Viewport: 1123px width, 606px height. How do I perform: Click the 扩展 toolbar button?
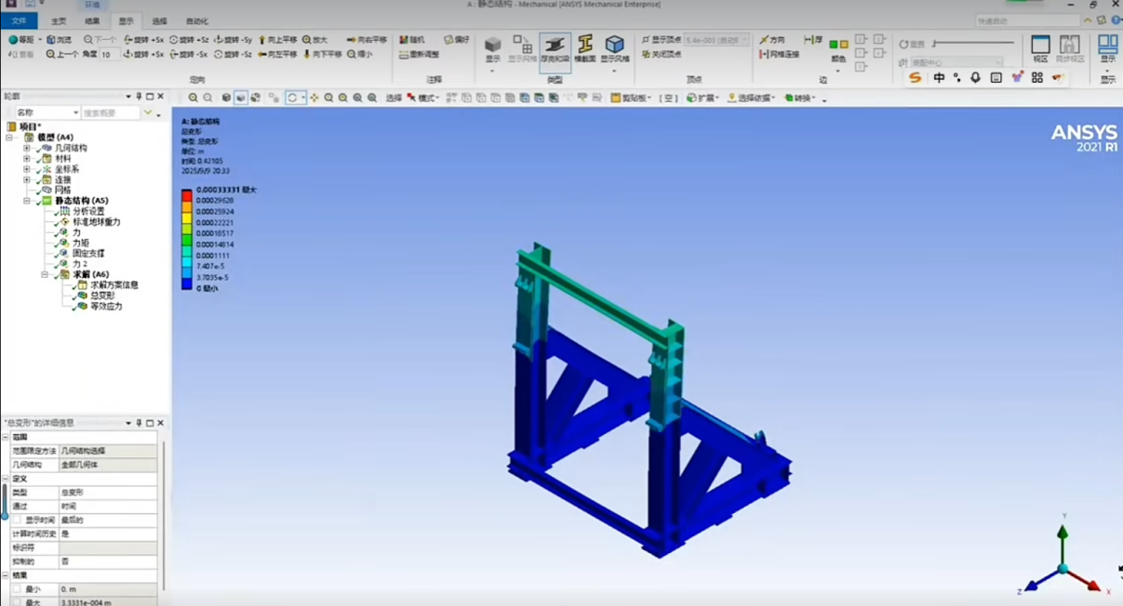coord(702,98)
